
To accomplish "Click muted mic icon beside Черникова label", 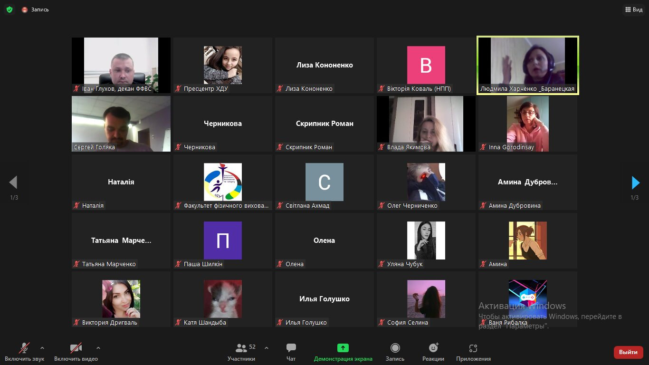I will pyautogui.click(x=179, y=147).
